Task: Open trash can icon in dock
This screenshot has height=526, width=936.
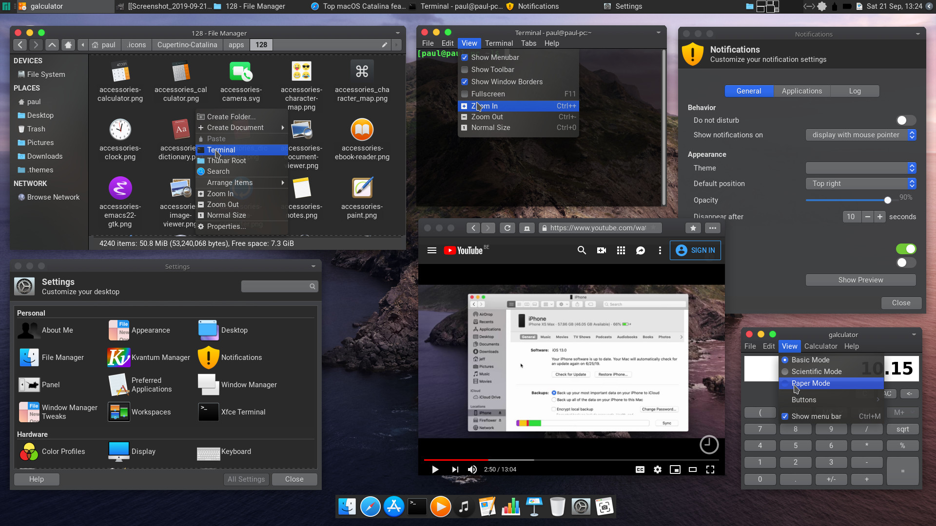Action: [x=558, y=507]
